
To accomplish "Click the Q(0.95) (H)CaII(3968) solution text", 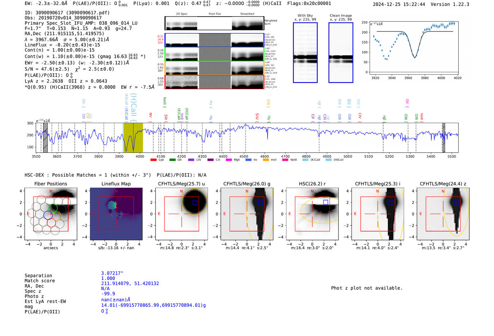I will click(x=89, y=87).
